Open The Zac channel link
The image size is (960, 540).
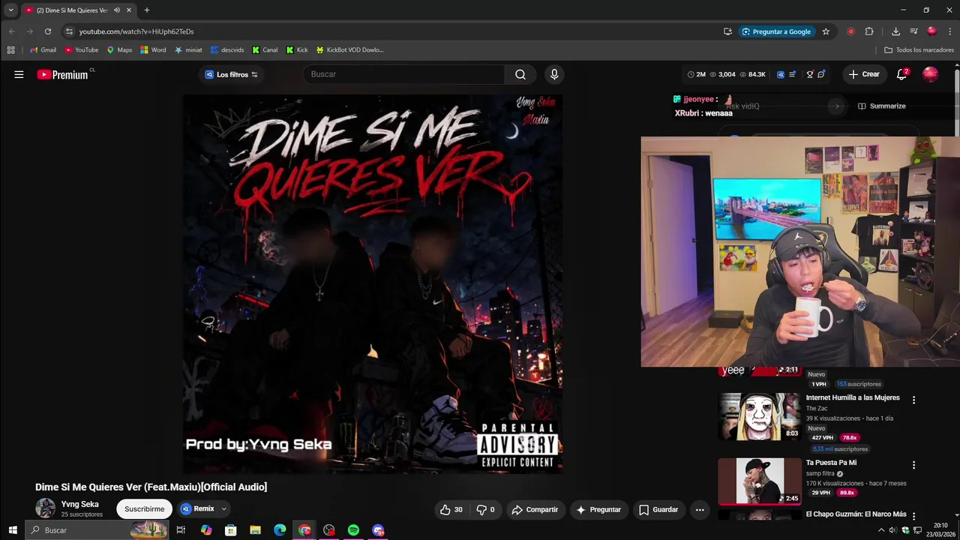817,409
